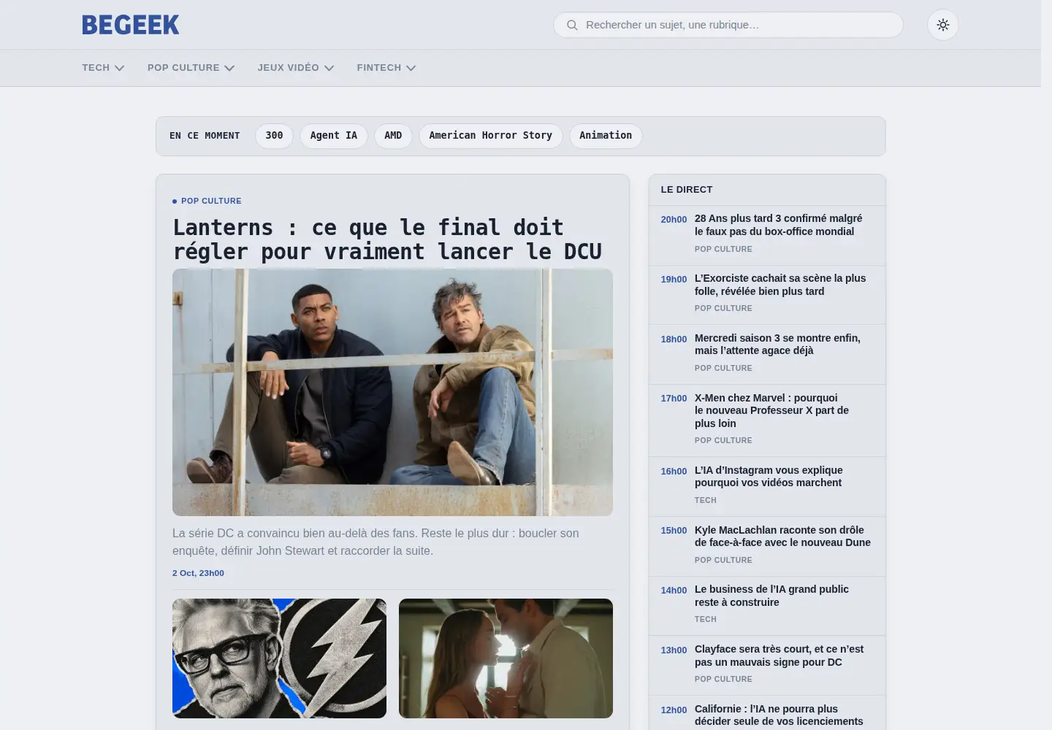The image size is (1052, 730).
Task: Open 'L'Exorciste cachait sa scène' live item
Action: [x=780, y=285]
